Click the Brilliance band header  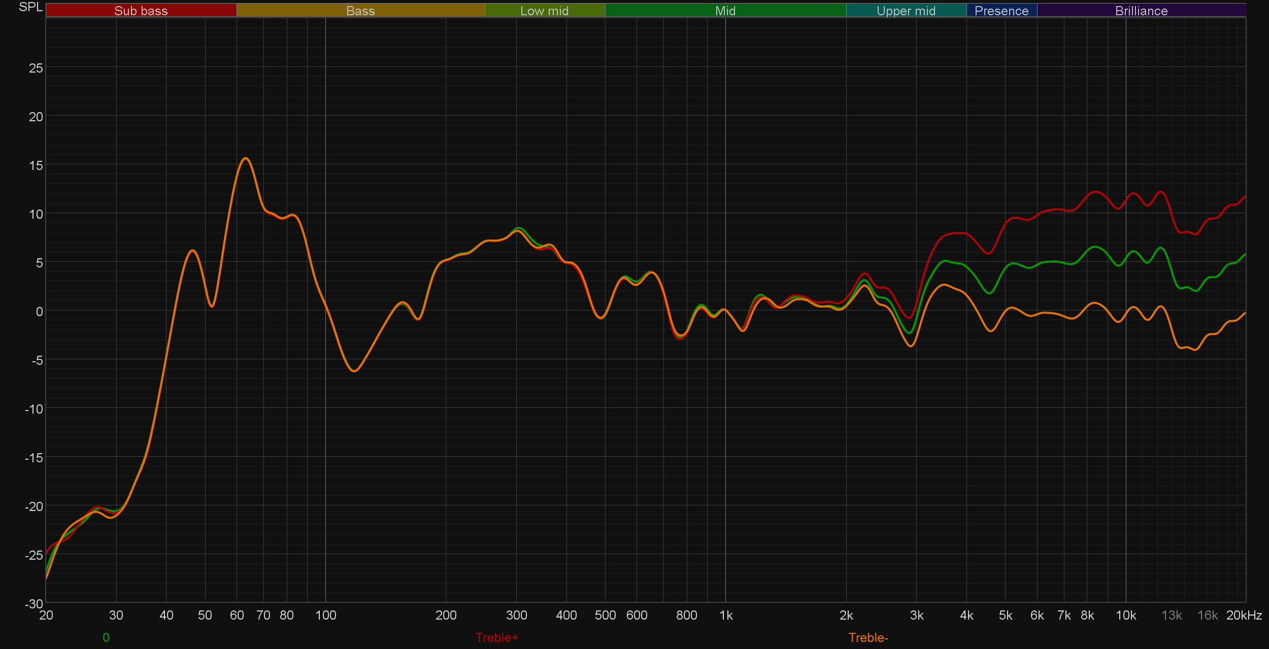[x=1141, y=11]
